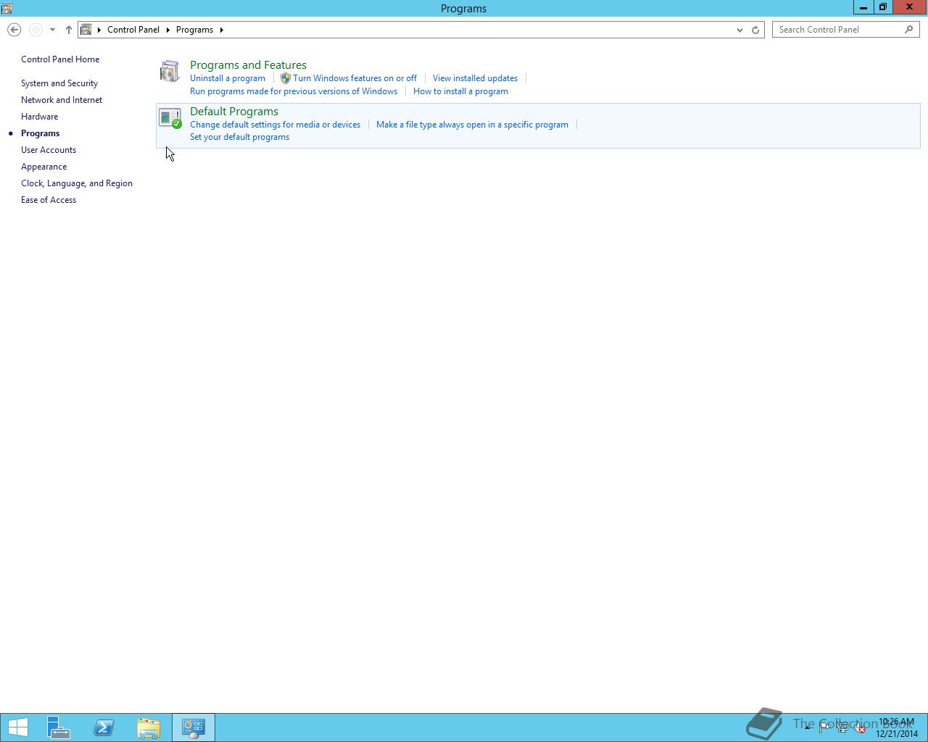Image resolution: width=928 pixels, height=742 pixels.
Task: Open Make a file type always open link
Action: point(472,125)
